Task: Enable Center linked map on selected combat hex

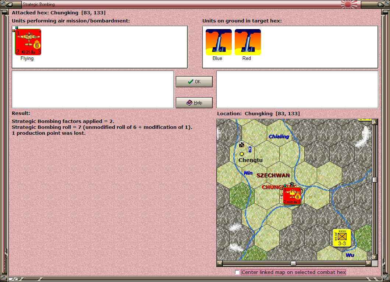Action: coord(237,272)
